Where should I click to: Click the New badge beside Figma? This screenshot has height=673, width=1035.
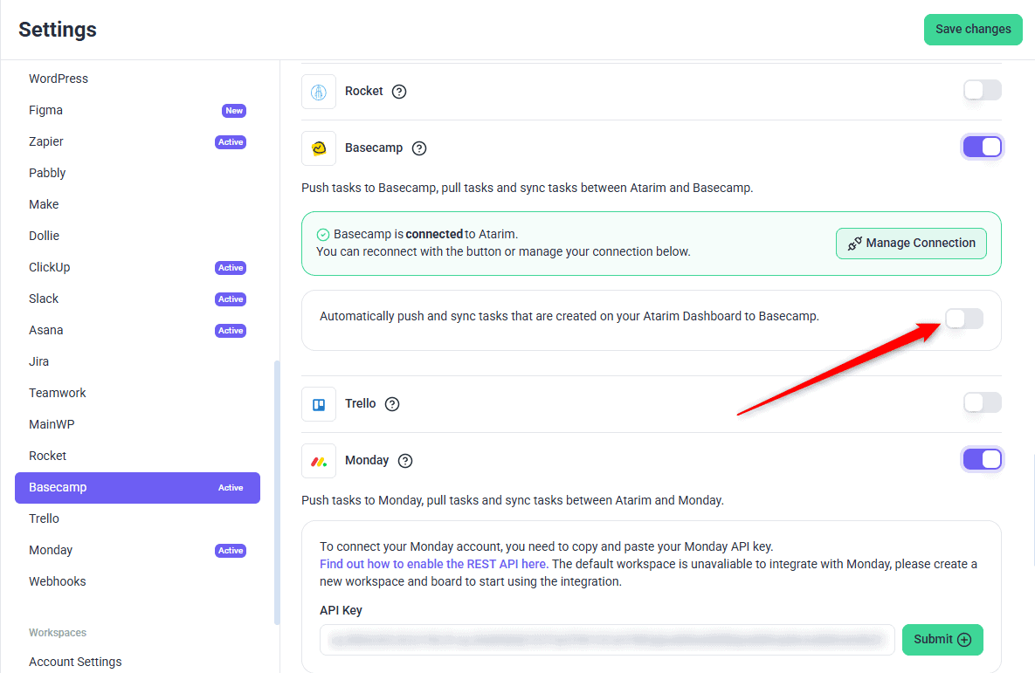(234, 111)
